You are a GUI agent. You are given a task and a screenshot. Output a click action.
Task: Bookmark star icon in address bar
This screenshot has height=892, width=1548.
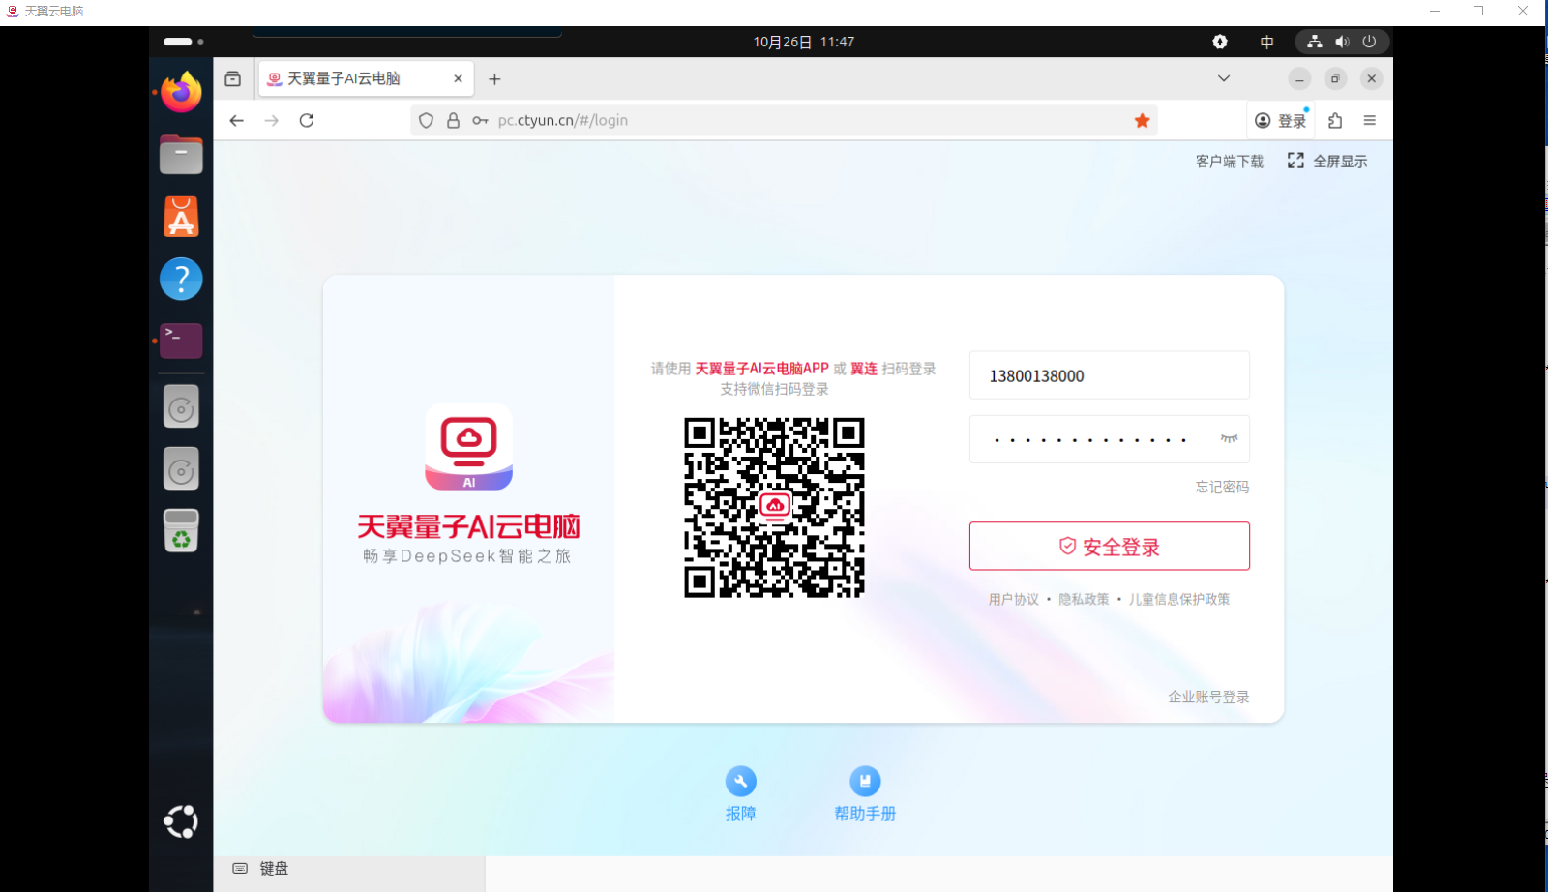pyautogui.click(x=1143, y=121)
